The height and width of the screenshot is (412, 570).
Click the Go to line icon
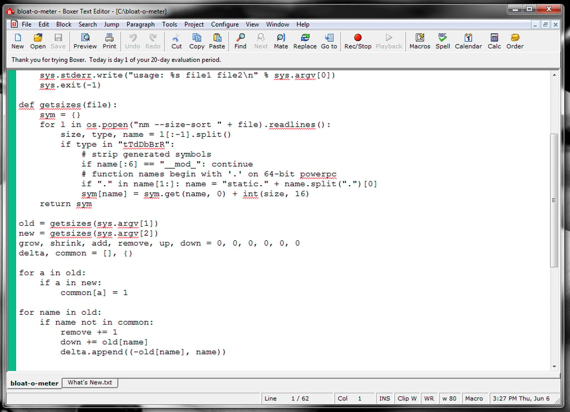coord(329,41)
